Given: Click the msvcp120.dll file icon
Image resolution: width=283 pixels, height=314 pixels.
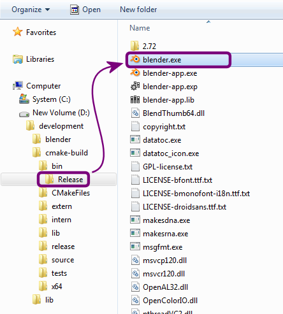Looking at the screenshot, I should point(135,260).
